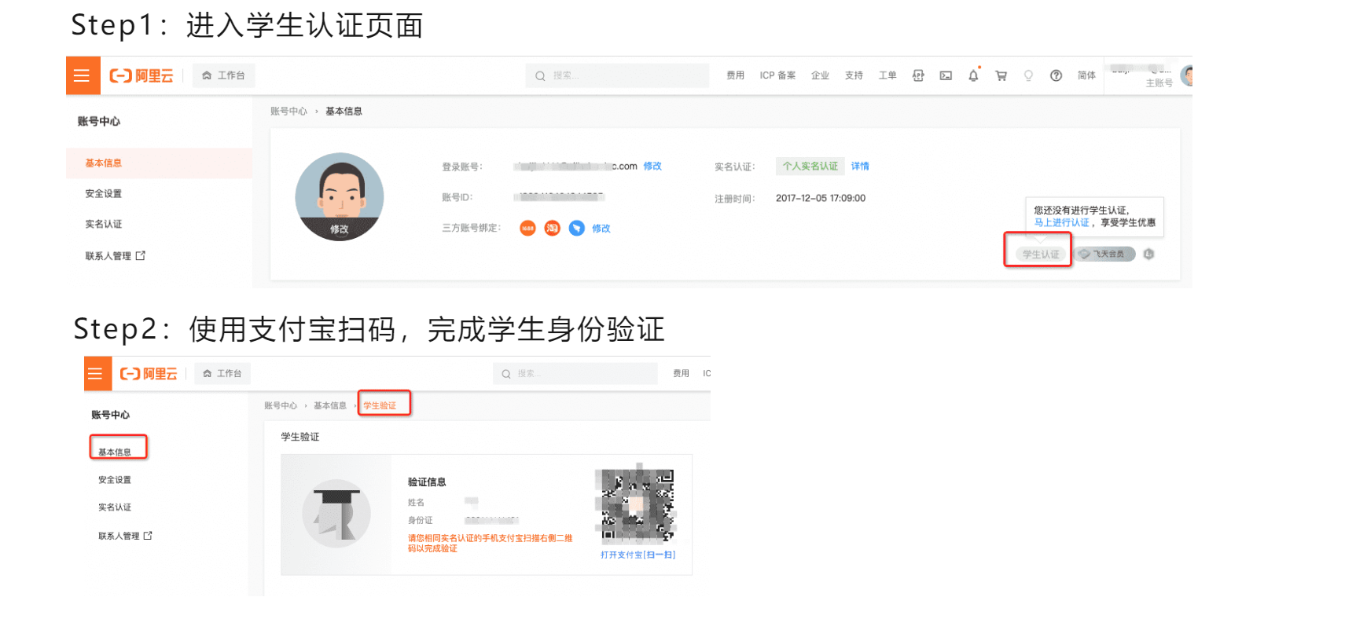The width and height of the screenshot is (1367, 630).
Task: Open the hamburger menu in Step1 screenshot
Action: pyautogui.click(x=82, y=75)
